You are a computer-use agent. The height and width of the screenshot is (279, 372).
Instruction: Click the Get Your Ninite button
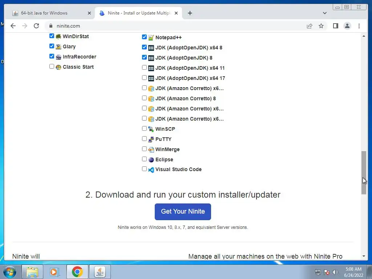(x=183, y=212)
